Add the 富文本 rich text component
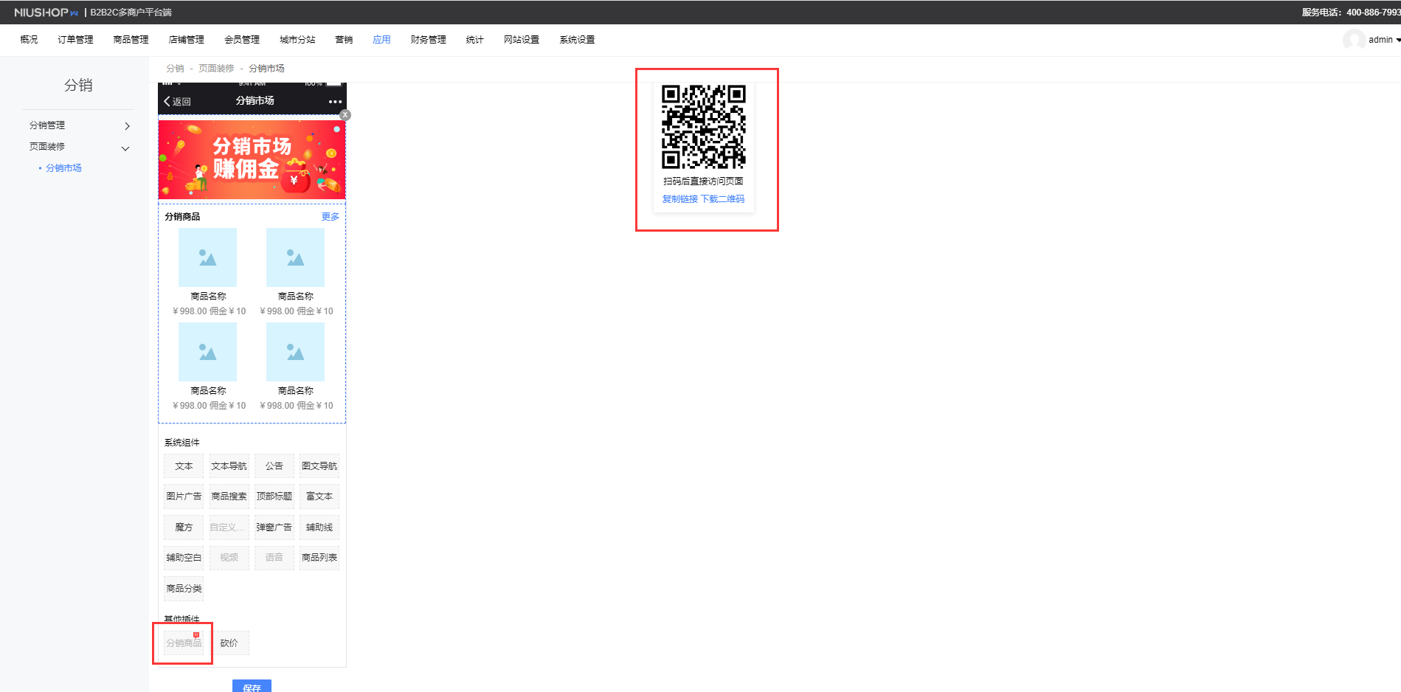 319,496
